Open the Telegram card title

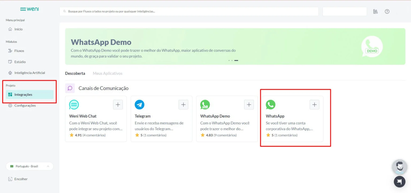(143, 116)
